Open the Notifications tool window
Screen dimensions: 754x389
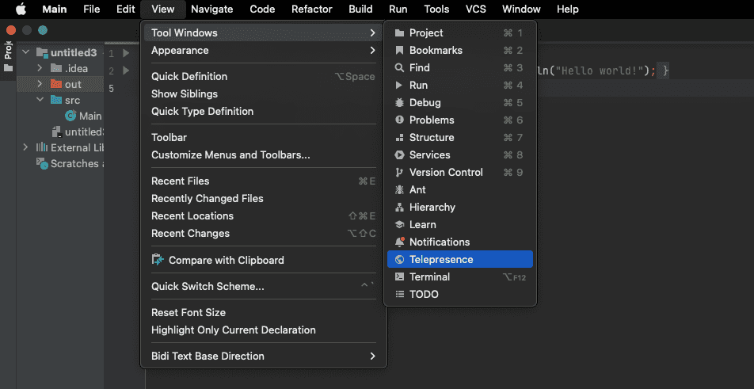click(460, 242)
